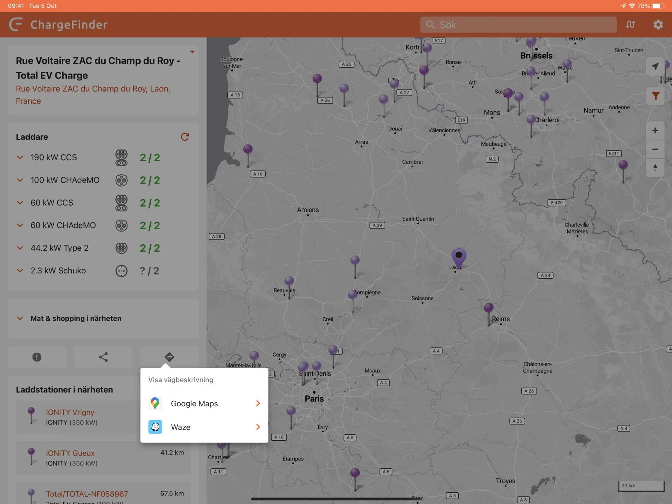This screenshot has width=672, height=504.
Task: Choose Google Maps for directions
Action: point(204,404)
